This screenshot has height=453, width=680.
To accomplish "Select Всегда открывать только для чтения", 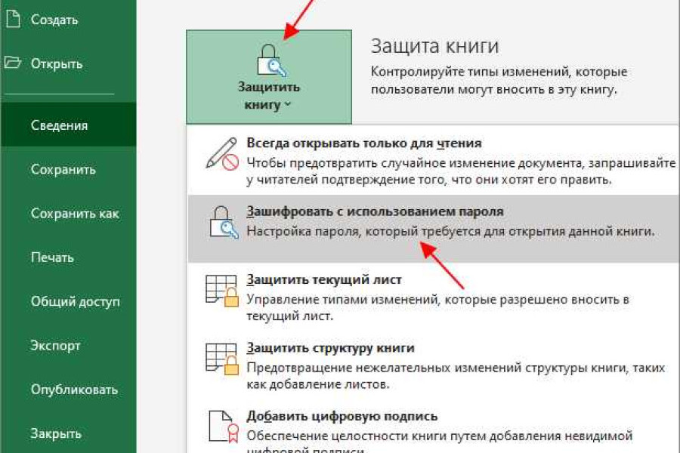I will (364, 143).
